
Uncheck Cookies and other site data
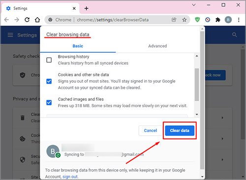(49, 81)
